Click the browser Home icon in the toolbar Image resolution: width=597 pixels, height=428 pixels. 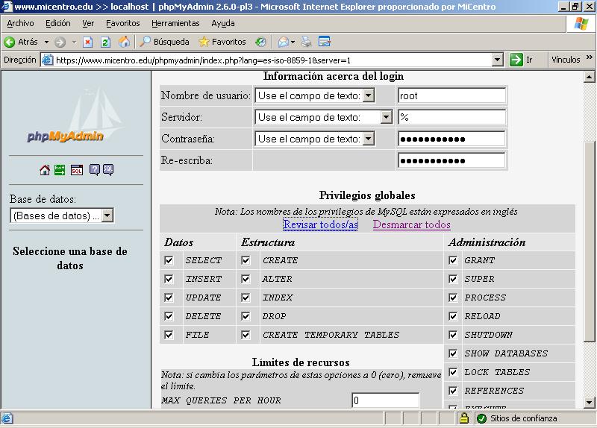124,42
